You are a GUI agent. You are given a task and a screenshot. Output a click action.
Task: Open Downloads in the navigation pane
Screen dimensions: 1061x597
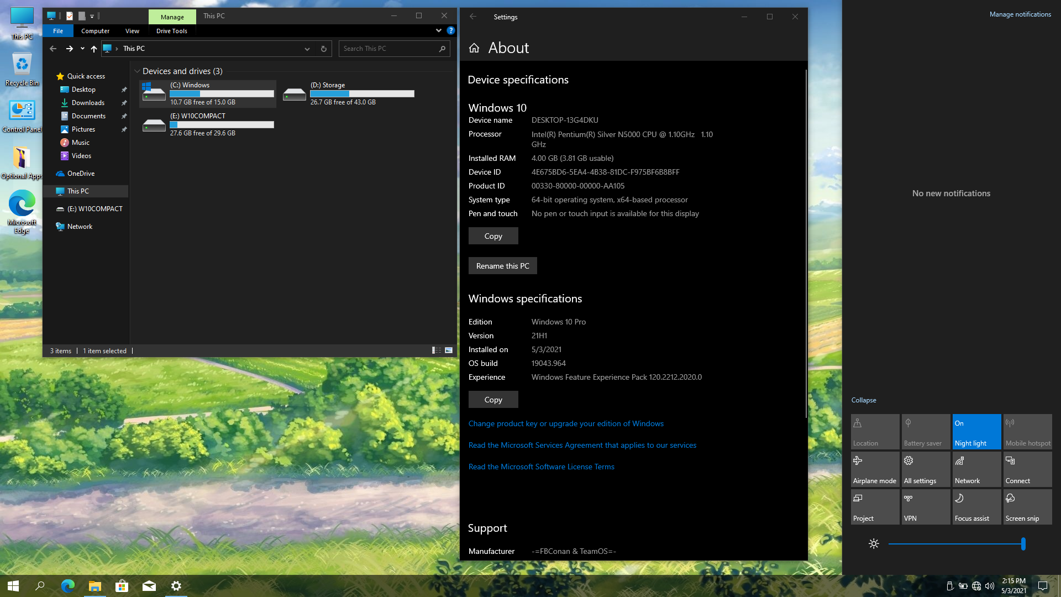coord(88,103)
